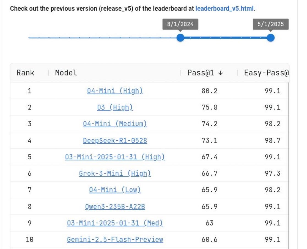The height and width of the screenshot is (249, 307).
Task: Click the 80.2 Pass@1 score cell
Action: (x=209, y=91)
